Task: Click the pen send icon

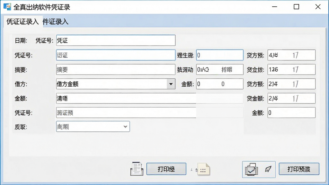Action: point(268,169)
